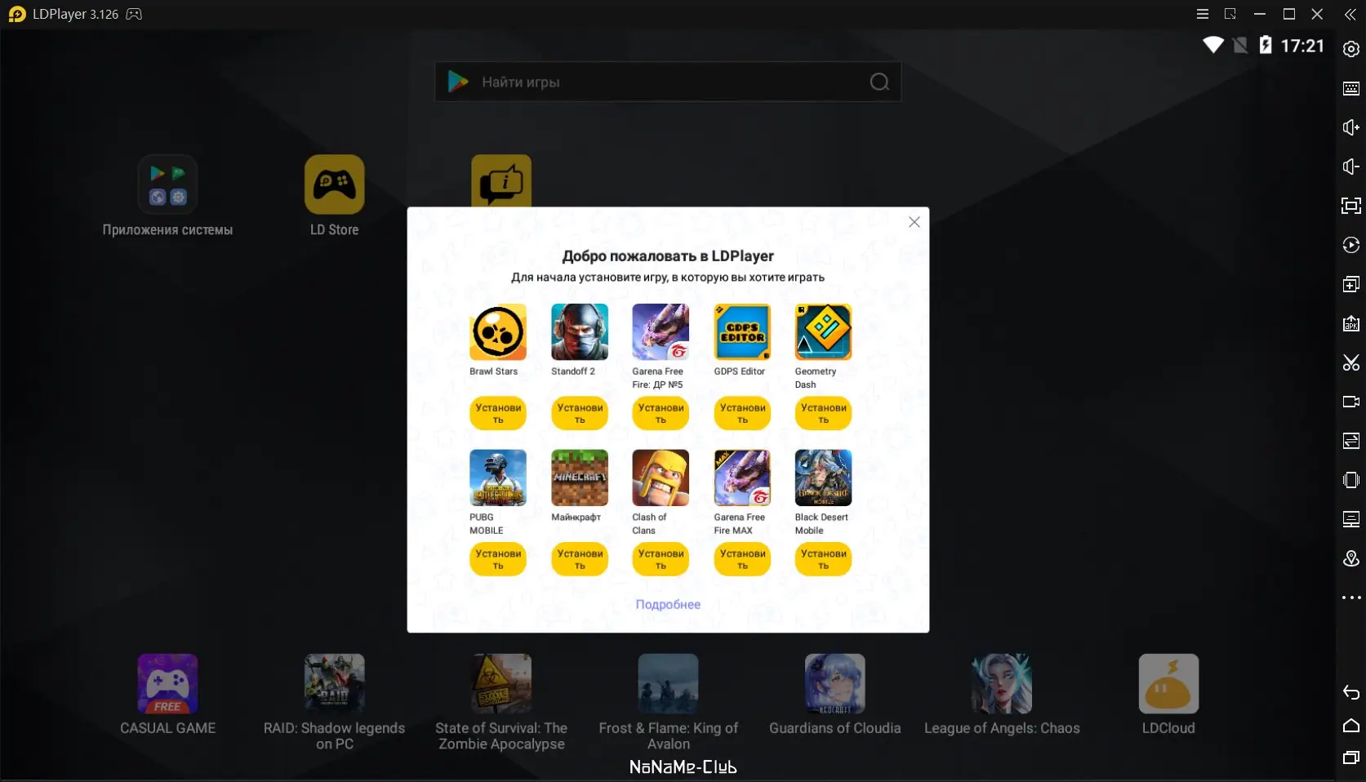Launch LDCloud app
This screenshot has width=1366, height=782.
point(1168,684)
